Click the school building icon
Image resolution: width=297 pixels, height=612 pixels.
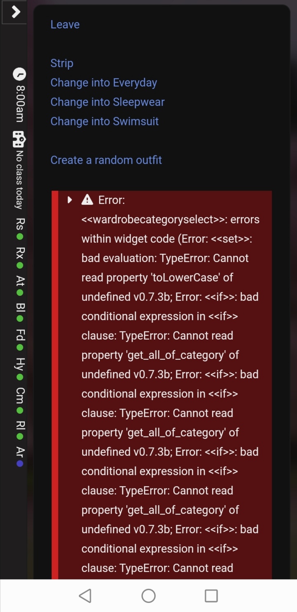click(19, 139)
